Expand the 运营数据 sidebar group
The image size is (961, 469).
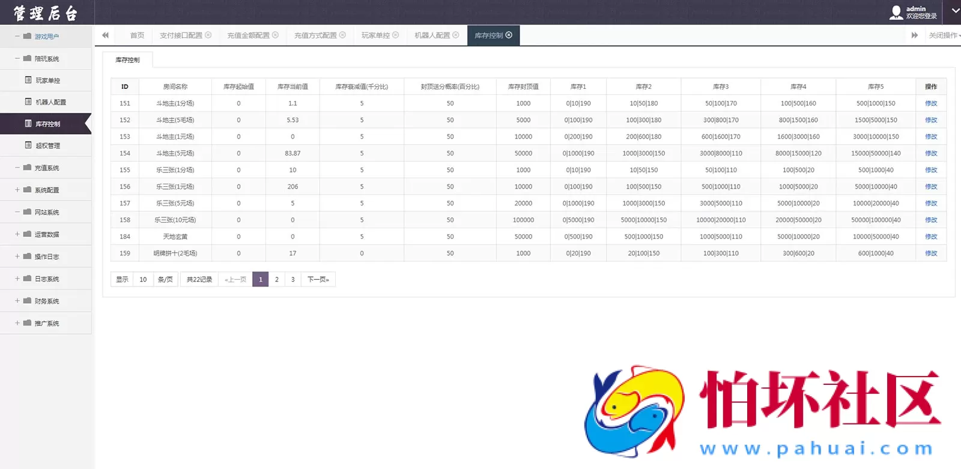(46, 234)
